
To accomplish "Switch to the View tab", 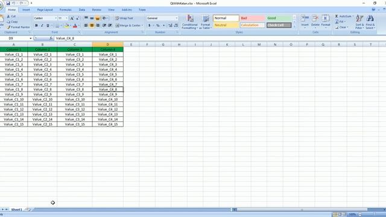I will coord(111,10).
